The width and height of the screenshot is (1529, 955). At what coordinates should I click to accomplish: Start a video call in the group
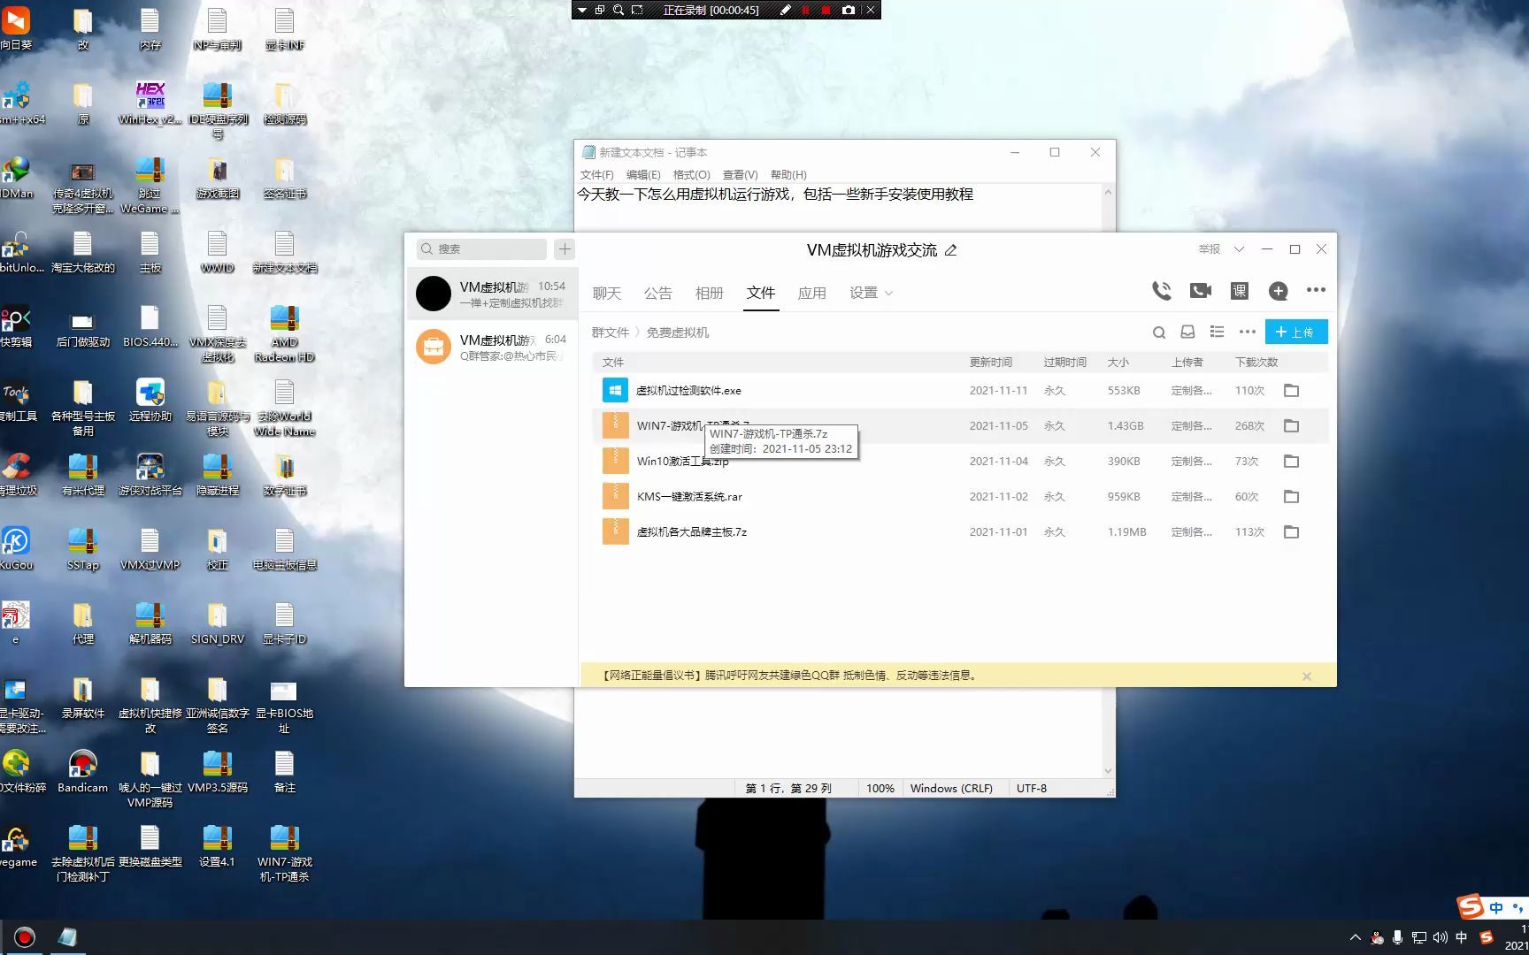click(x=1199, y=290)
